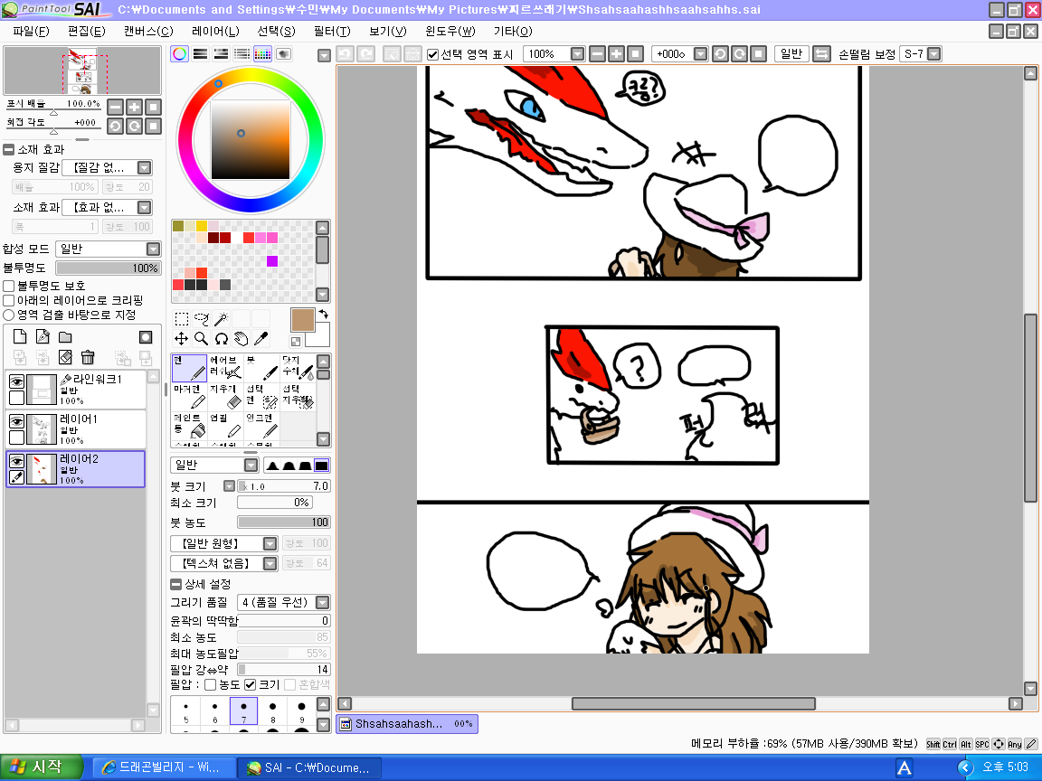1042x781 pixels.
Task: Select the hand pan tool
Action: pyautogui.click(x=242, y=339)
